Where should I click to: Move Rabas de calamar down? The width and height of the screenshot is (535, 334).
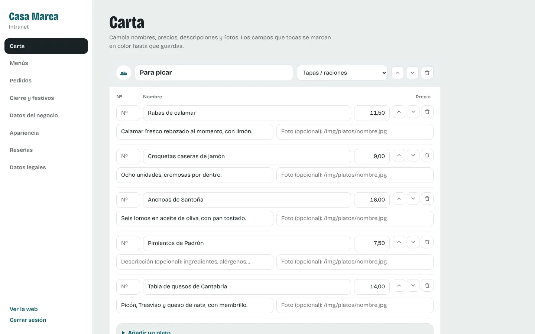point(413,112)
